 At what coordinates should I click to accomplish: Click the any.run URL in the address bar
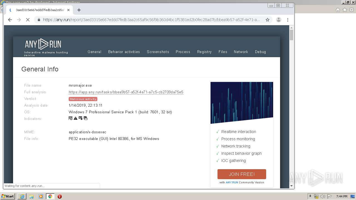click(151, 20)
